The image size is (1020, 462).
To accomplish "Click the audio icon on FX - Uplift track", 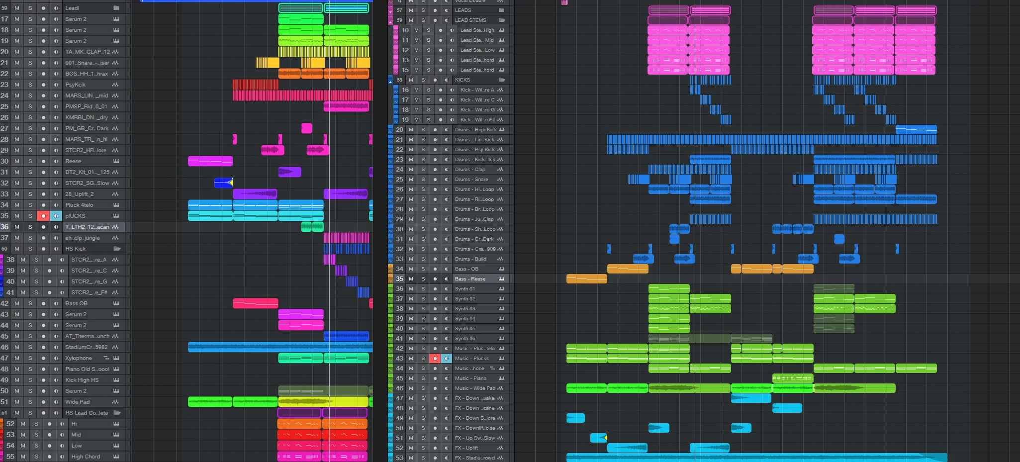I will pos(501,448).
